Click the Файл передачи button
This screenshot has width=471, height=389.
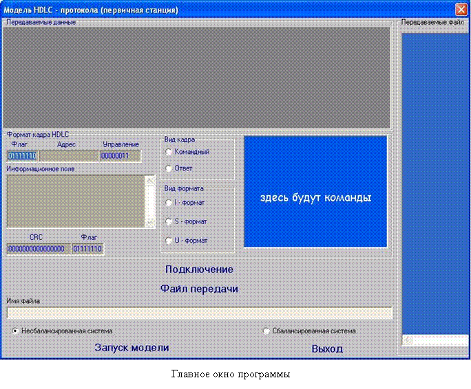tap(199, 289)
